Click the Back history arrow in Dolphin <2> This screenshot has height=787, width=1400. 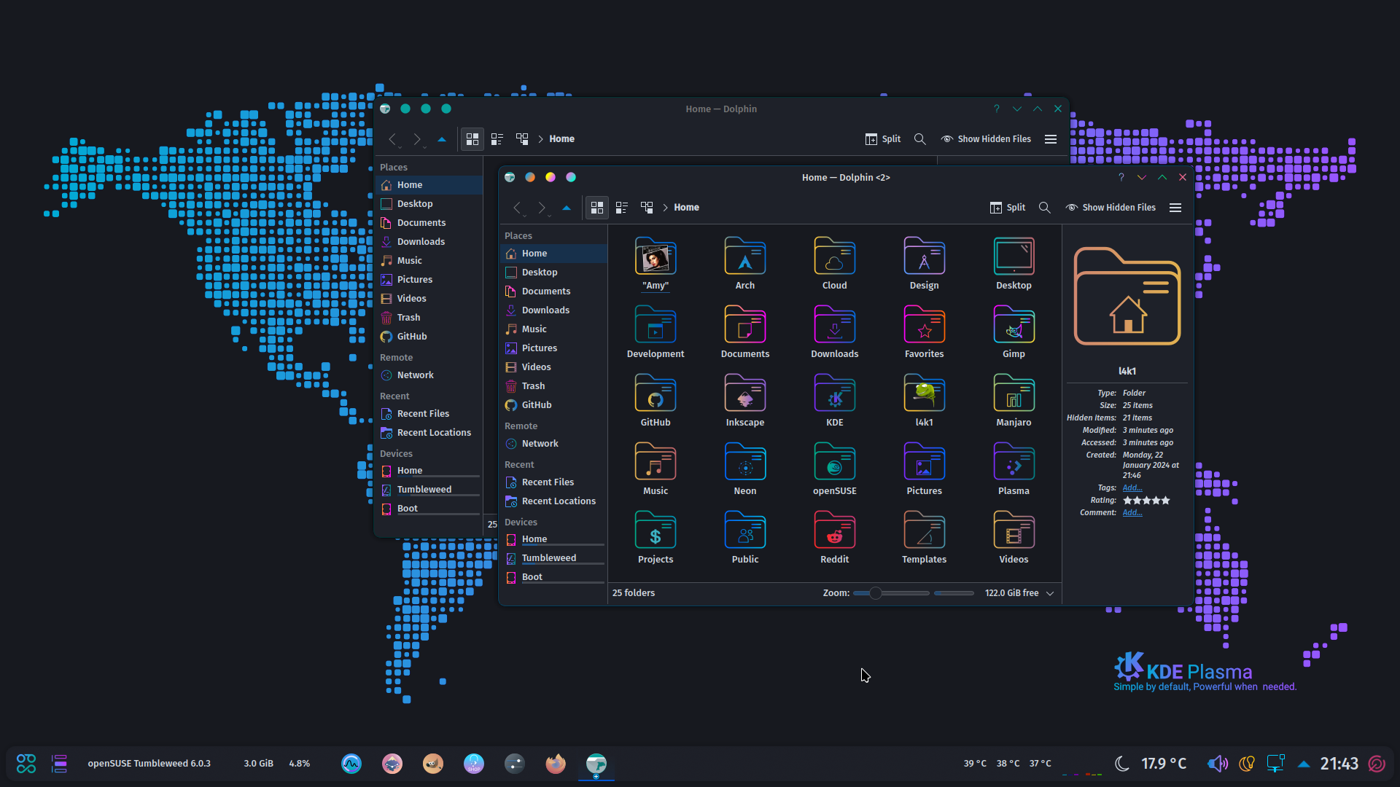tap(517, 208)
